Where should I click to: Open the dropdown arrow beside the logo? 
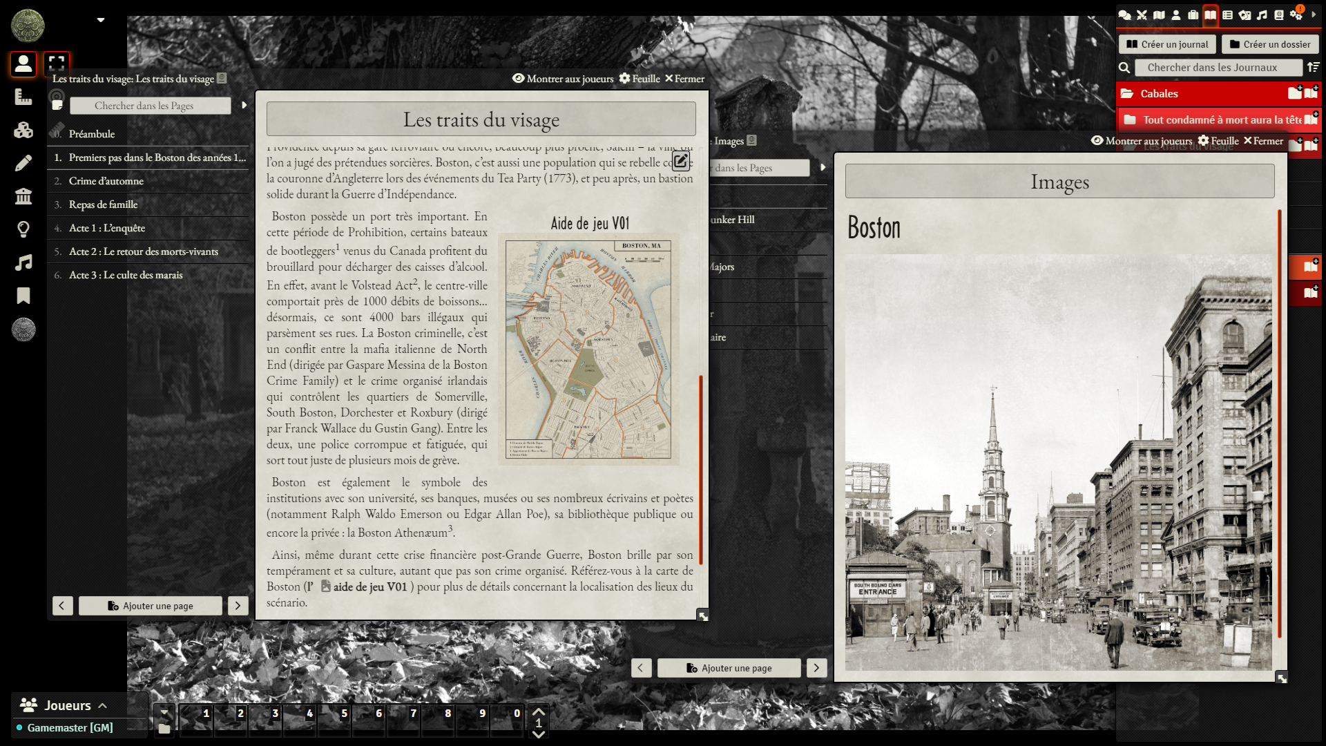tap(101, 20)
